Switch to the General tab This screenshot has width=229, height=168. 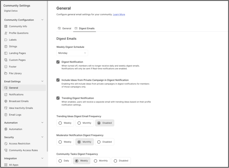point(65,28)
